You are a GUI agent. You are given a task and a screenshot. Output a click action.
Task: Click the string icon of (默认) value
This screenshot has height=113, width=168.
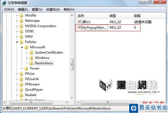79,22
